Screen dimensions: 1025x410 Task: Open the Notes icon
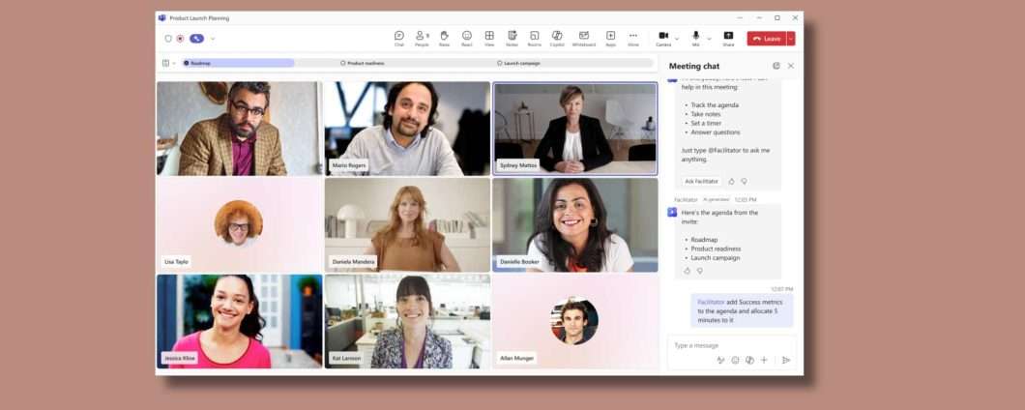click(x=512, y=38)
